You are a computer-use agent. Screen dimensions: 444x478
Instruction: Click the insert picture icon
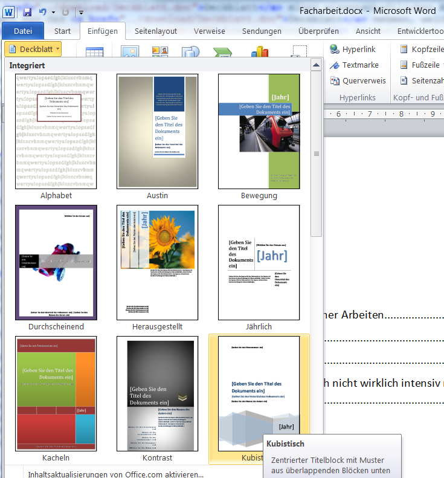coord(130,51)
